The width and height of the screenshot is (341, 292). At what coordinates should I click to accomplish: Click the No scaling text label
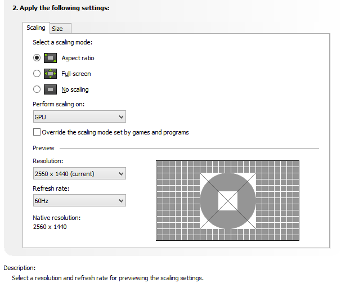point(75,90)
